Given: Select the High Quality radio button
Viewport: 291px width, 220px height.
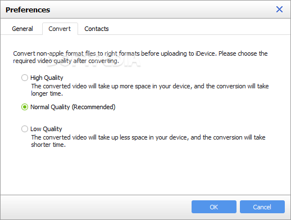Looking at the screenshot, I should coord(25,78).
